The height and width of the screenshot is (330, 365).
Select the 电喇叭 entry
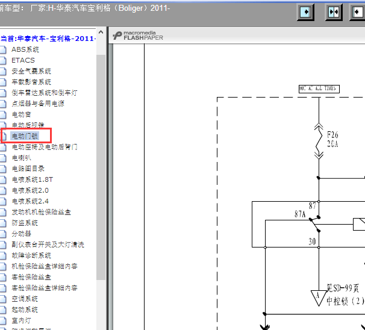click(21, 158)
